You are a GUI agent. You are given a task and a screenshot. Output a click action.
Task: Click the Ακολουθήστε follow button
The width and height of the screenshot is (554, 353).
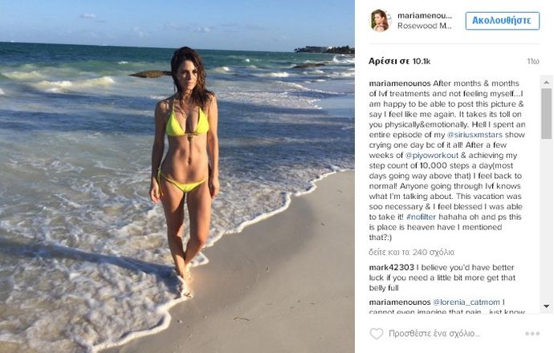(x=502, y=21)
